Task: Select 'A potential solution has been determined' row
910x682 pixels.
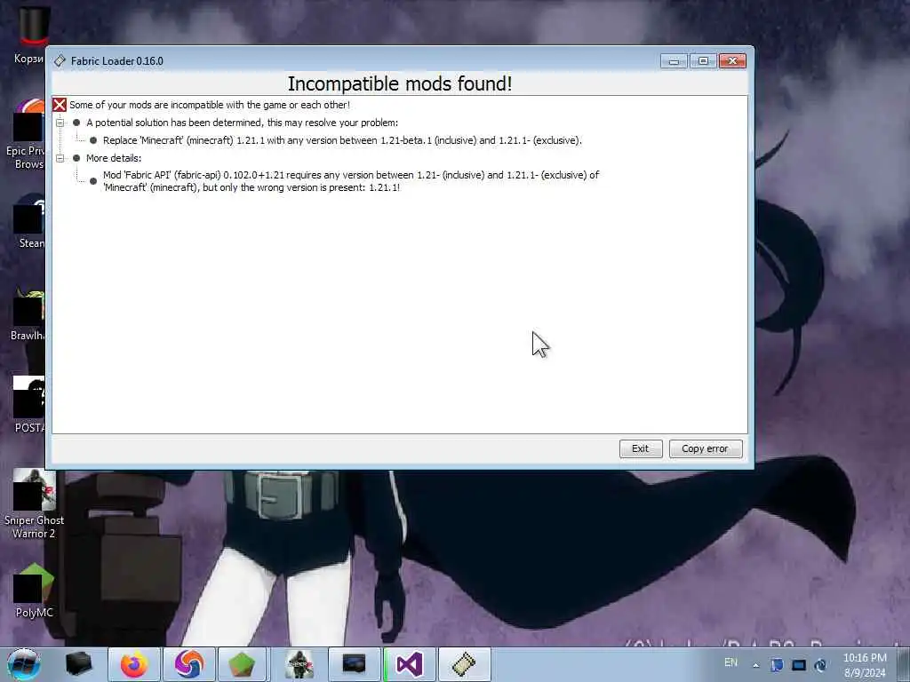Action: pyautogui.click(x=242, y=123)
